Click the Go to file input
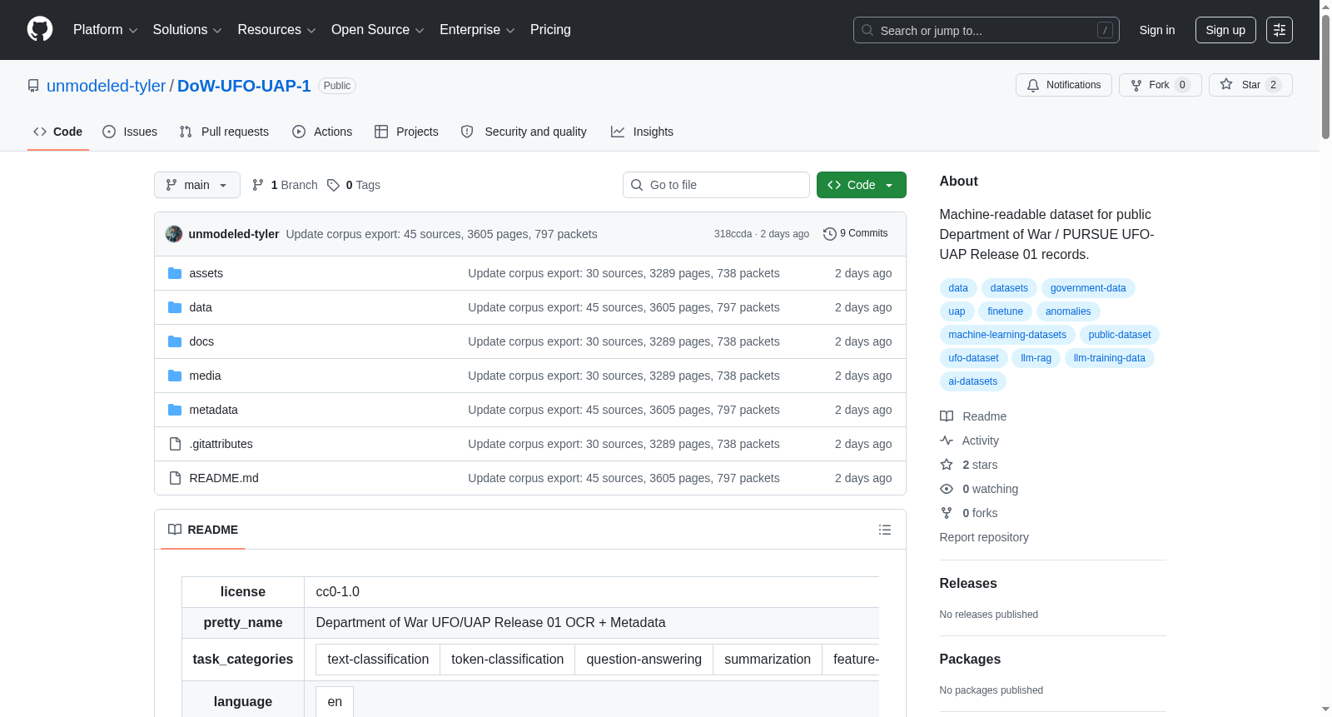This screenshot has height=717, width=1332. click(716, 185)
